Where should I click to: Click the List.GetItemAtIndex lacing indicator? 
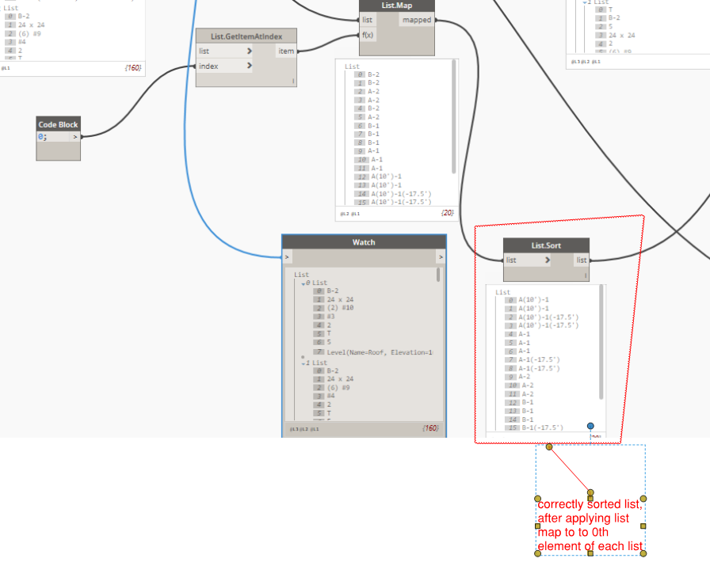(293, 82)
